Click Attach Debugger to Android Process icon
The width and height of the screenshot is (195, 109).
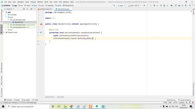[164, 5]
